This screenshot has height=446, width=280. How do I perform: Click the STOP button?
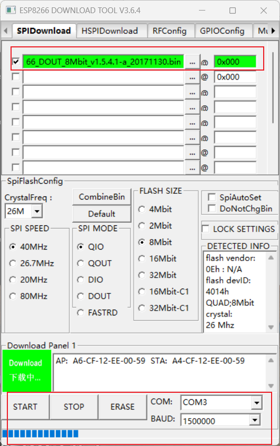[74, 407]
